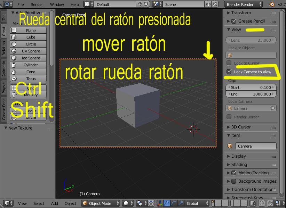286x208 pixels.
Task: Toggle lock camera and layers to scene
Action: click(253, 203)
